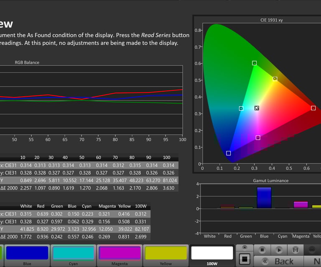The height and width of the screenshot is (267, 321).
Task: Click Y value 0.849 cell
Action: [x=26, y=180]
